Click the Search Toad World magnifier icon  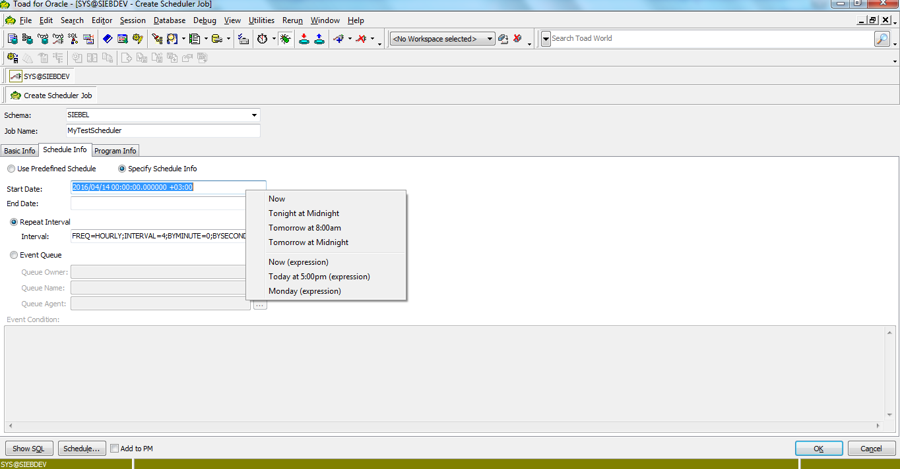[x=882, y=38]
